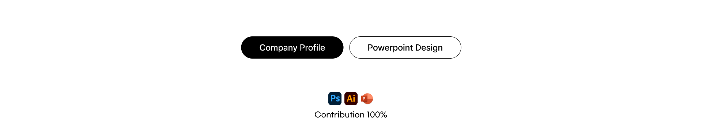Click the Photoshop Ps icon
The height and width of the screenshot is (131, 702).
335,99
